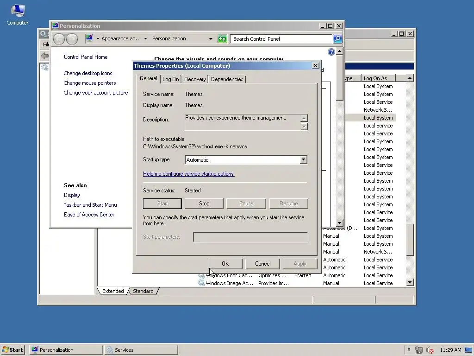474x356 pixels.
Task: Open Change desktop icons link
Action: [x=88, y=73]
